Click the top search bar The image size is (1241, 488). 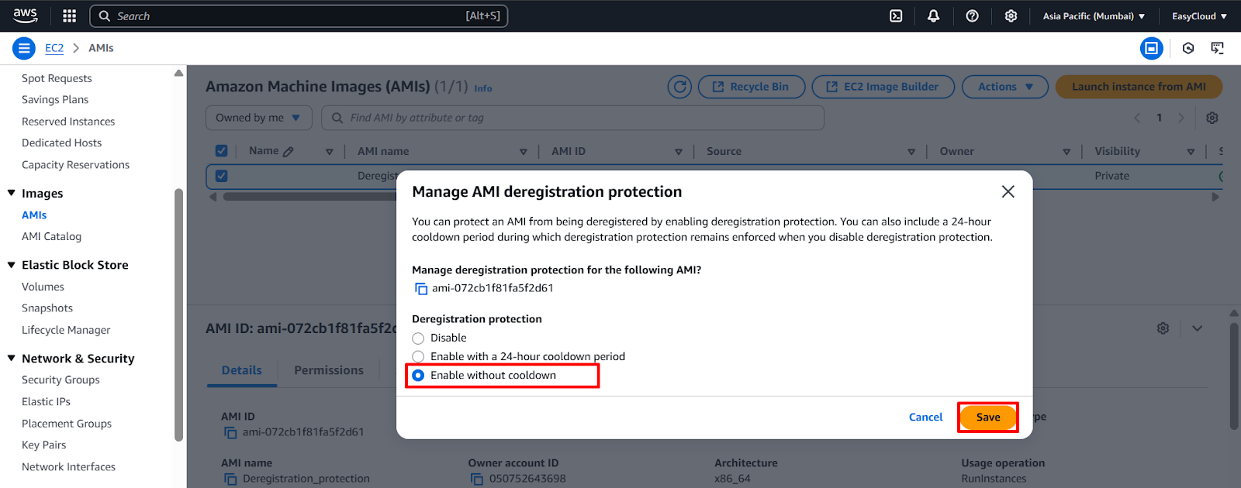click(299, 15)
